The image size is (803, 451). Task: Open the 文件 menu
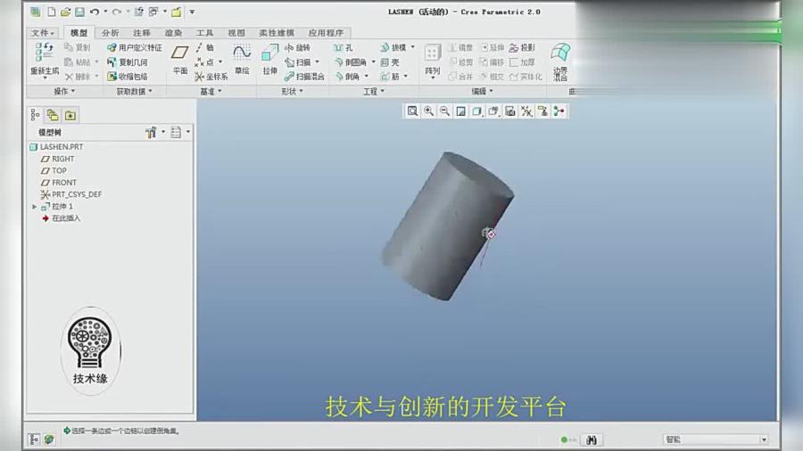pyautogui.click(x=44, y=33)
